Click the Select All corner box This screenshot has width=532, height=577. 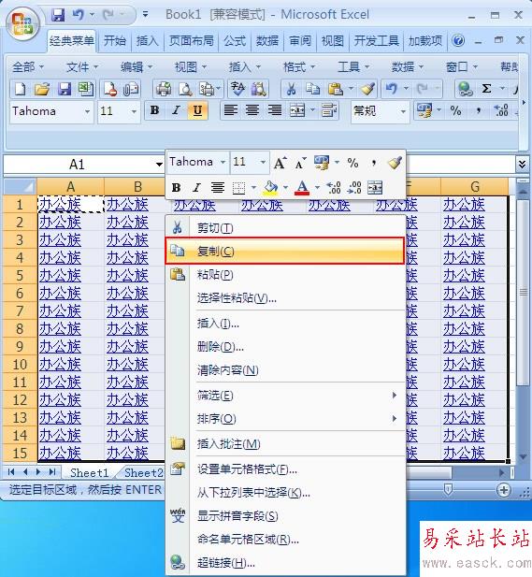tap(20, 187)
